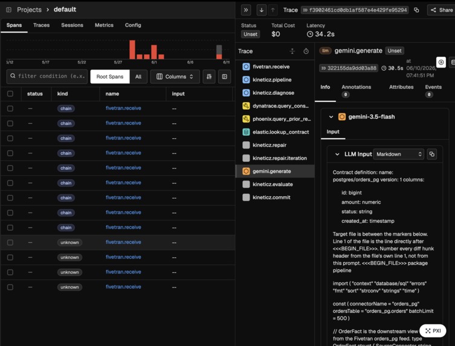Screen dimensions: 455x346
Task: Toggle the side panel layout icon beside Columns
Action: pos(224,77)
